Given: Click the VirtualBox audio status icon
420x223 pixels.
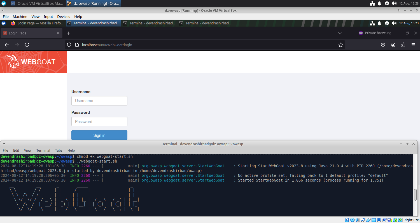Looking at the screenshot, I should 358,220.
